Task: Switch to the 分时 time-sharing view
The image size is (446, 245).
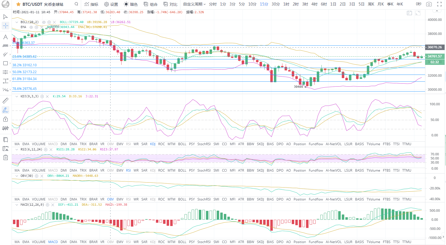Action: [x=213, y=4]
